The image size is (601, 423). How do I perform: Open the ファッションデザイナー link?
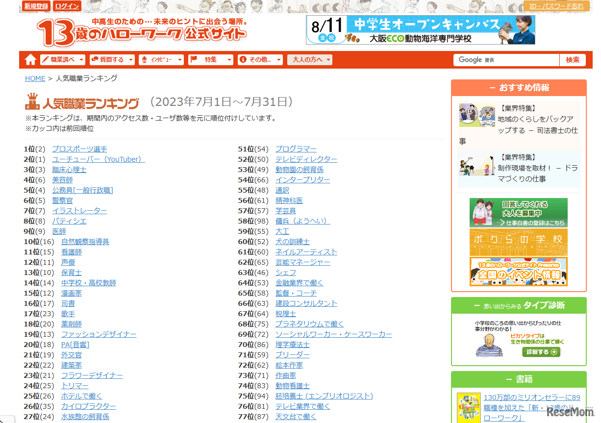point(99,334)
